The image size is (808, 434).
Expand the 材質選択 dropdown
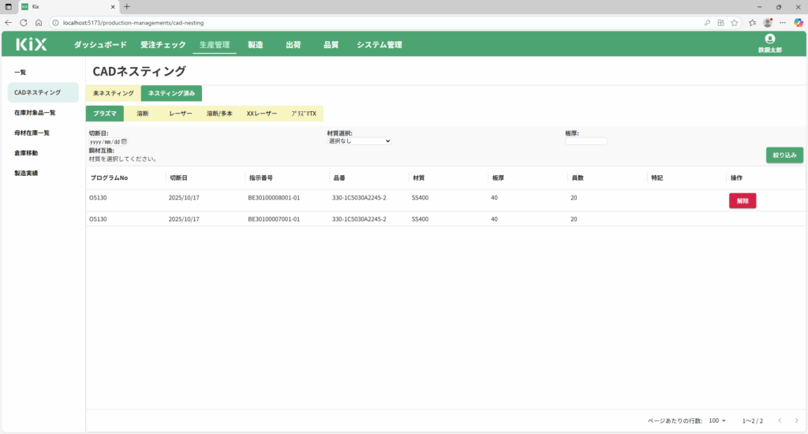(x=359, y=141)
